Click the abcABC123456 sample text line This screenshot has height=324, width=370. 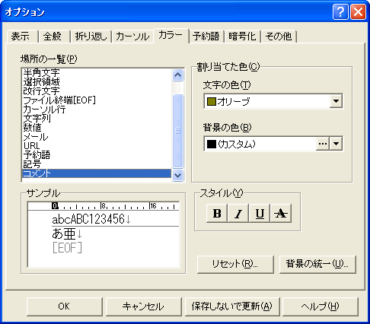pos(91,220)
